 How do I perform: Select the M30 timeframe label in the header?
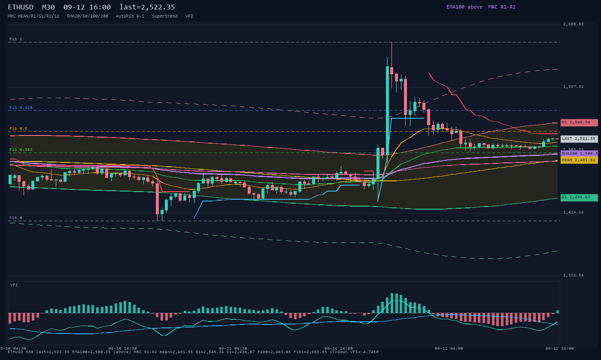coord(49,7)
